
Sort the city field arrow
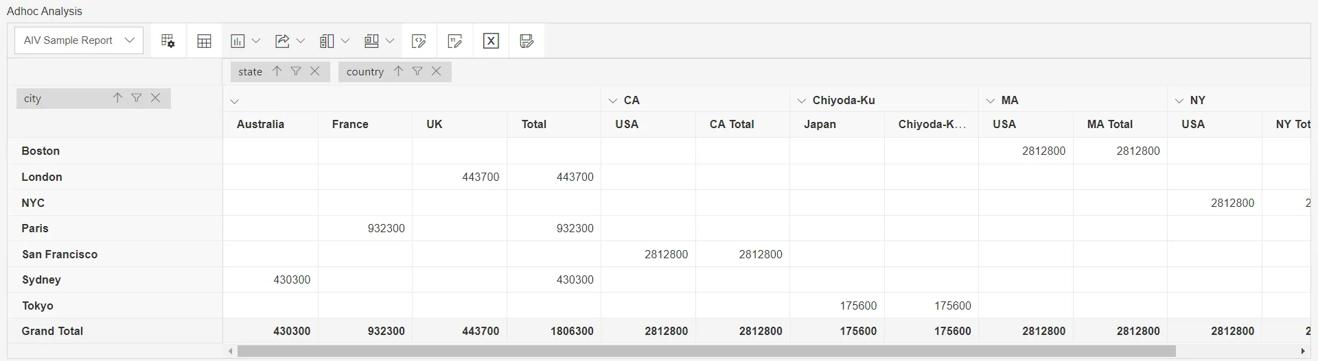point(117,98)
